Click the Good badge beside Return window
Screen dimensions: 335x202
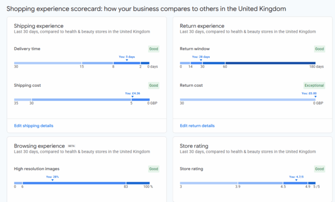(319, 49)
